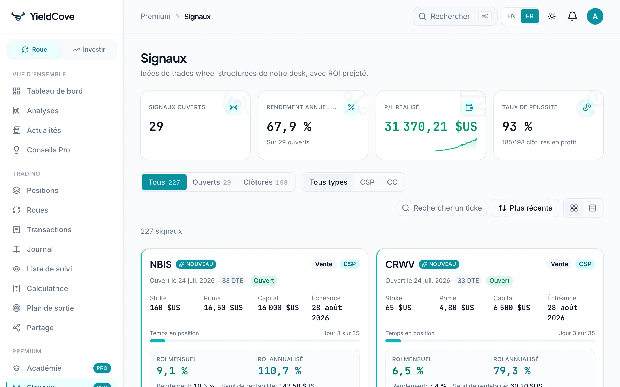Go to Premium in breadcrumb
620x387 pixels.
[x=156, y=16]
